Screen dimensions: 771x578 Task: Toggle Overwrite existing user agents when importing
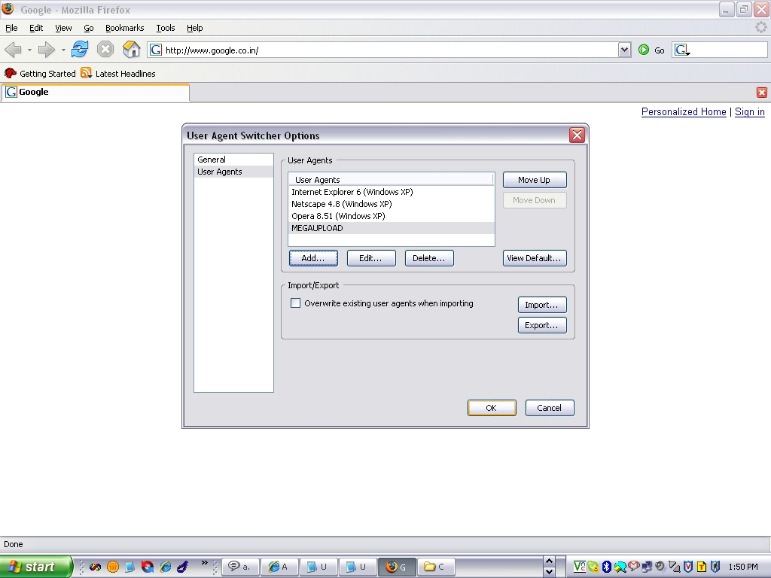[x=295, y=303]
